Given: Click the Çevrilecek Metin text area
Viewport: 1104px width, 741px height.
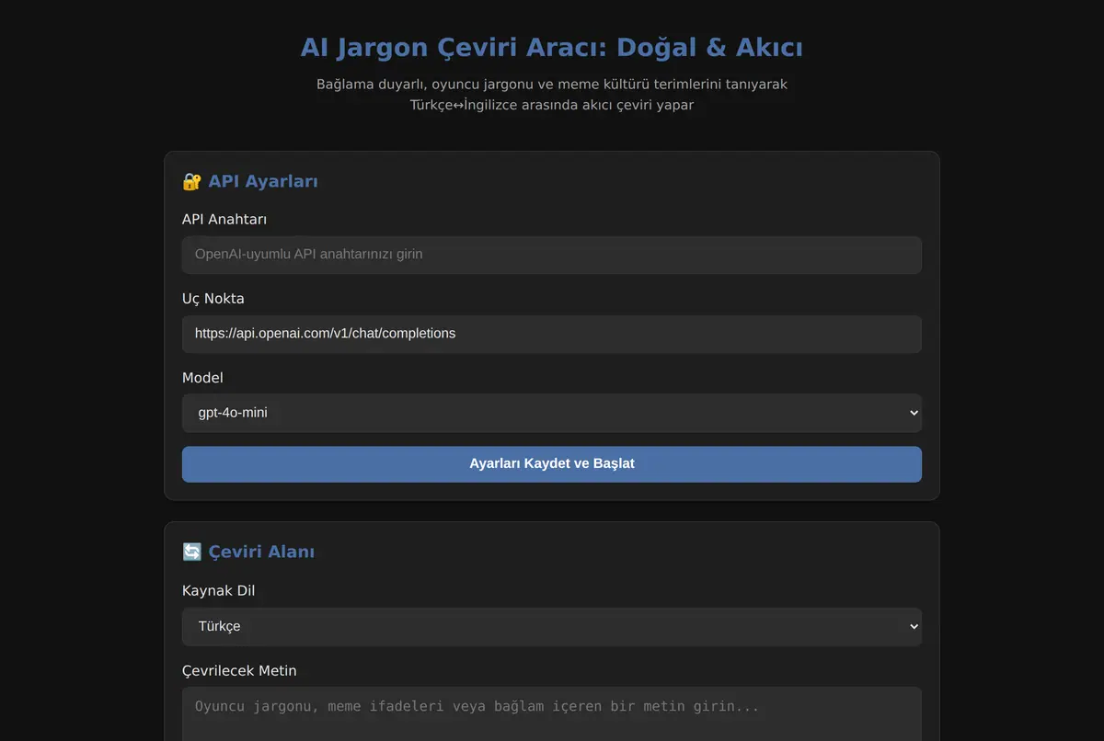Looking at the screenshot, I should point(552,714).
